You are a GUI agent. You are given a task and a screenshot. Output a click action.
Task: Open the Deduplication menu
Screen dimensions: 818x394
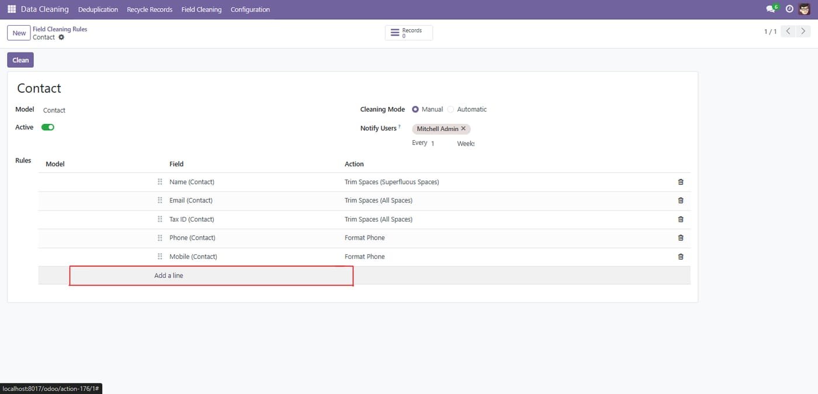pyautogui.click(x=98, y=9)
